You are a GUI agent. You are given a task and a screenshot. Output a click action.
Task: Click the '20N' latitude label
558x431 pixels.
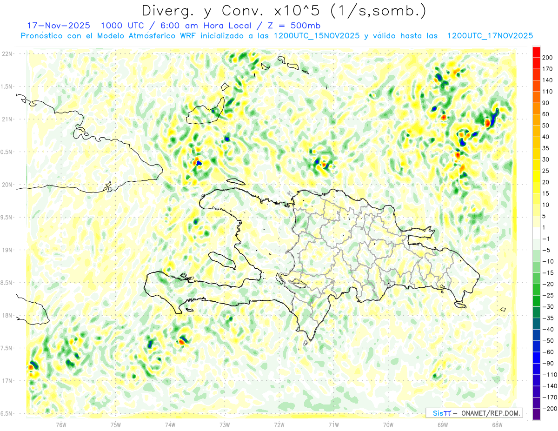[7, 185]
